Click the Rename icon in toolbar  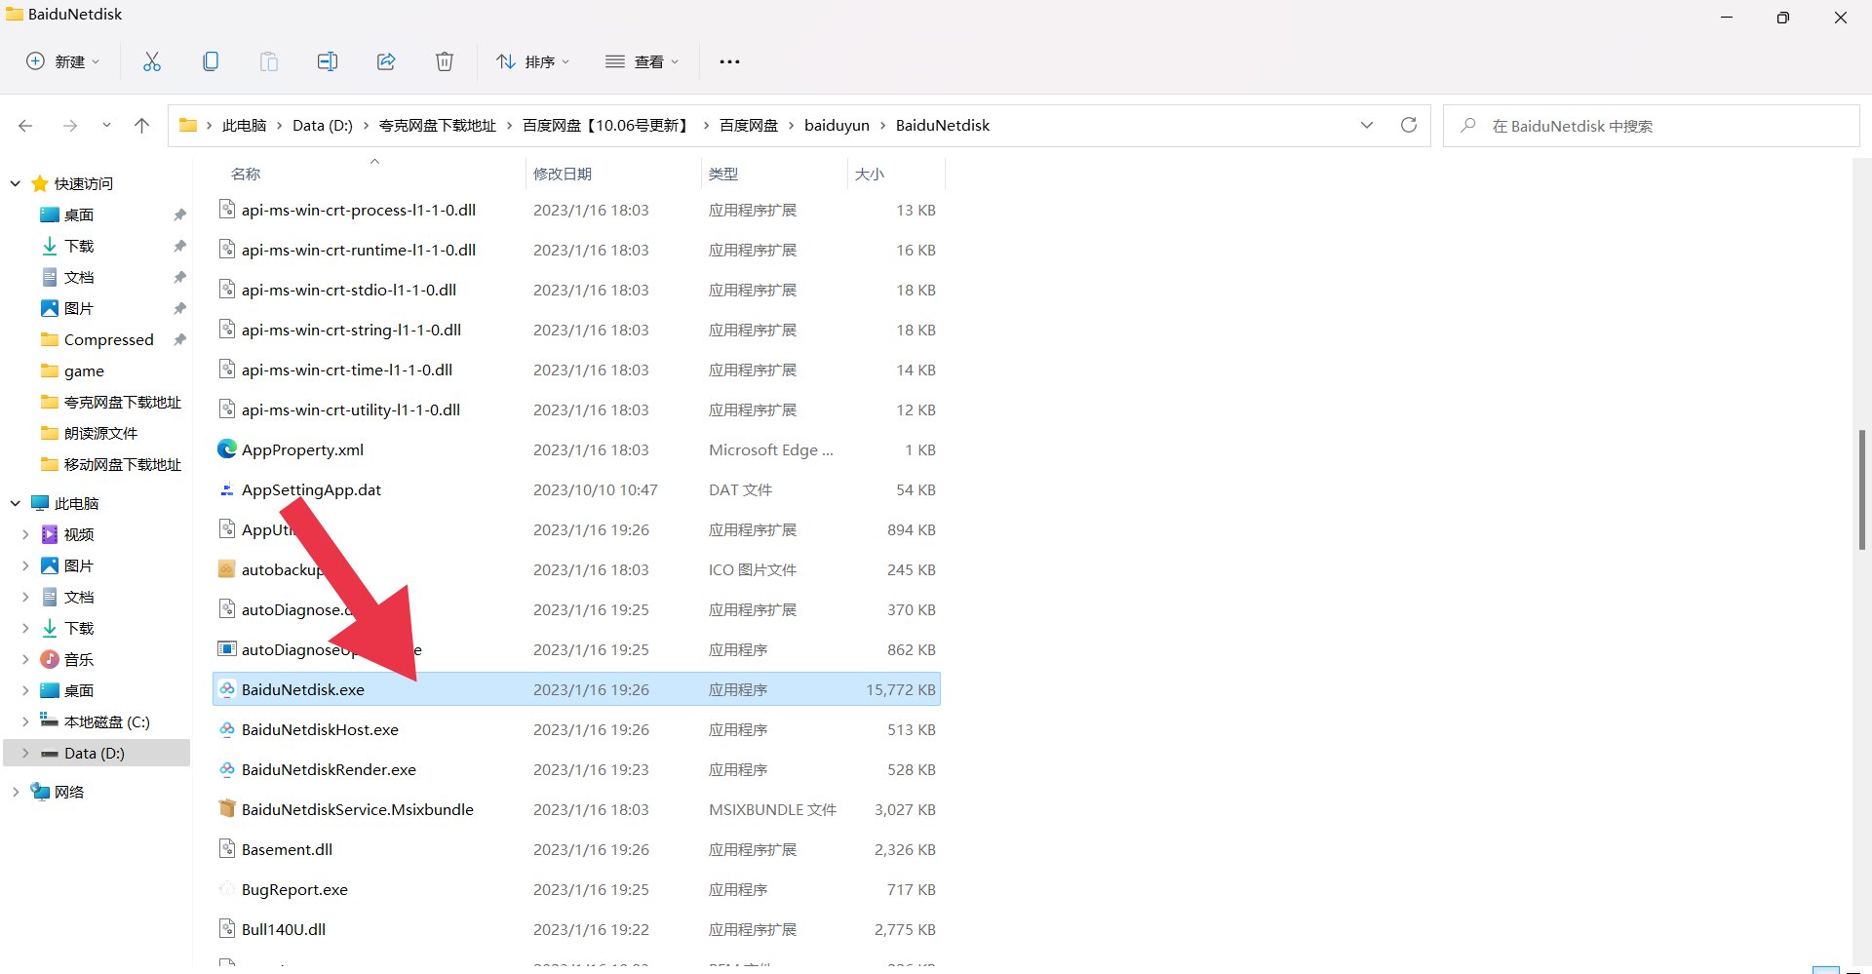328,61
